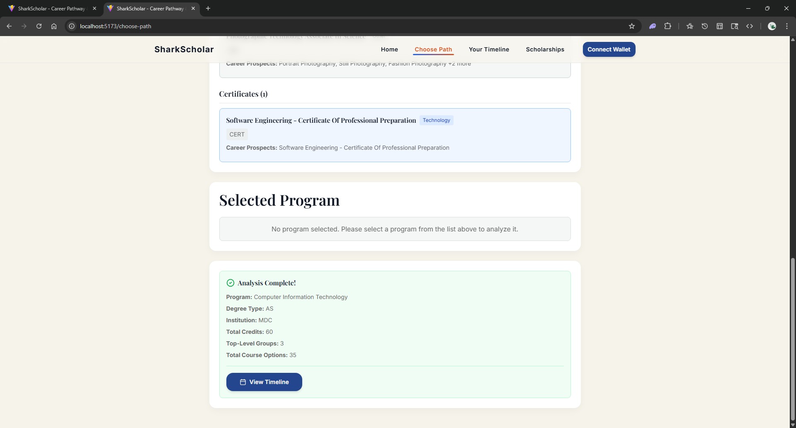Viewport: 796px width, 428px height.
Task: Open a new browser tab
Action: (208, 8)
